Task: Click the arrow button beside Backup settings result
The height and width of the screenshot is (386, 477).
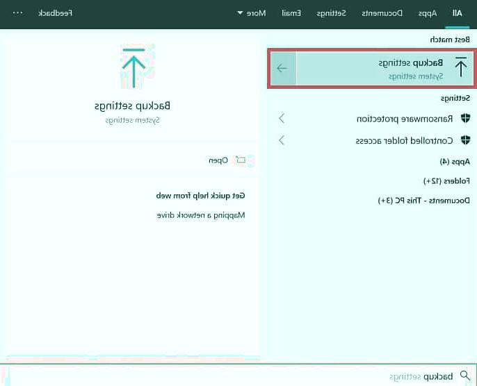Action: tap(282, 68)
